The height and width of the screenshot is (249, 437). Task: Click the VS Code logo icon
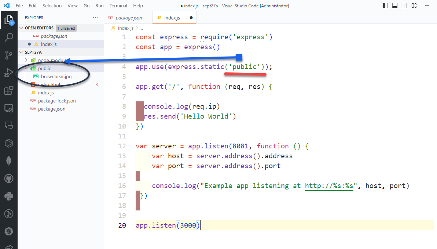7,6
